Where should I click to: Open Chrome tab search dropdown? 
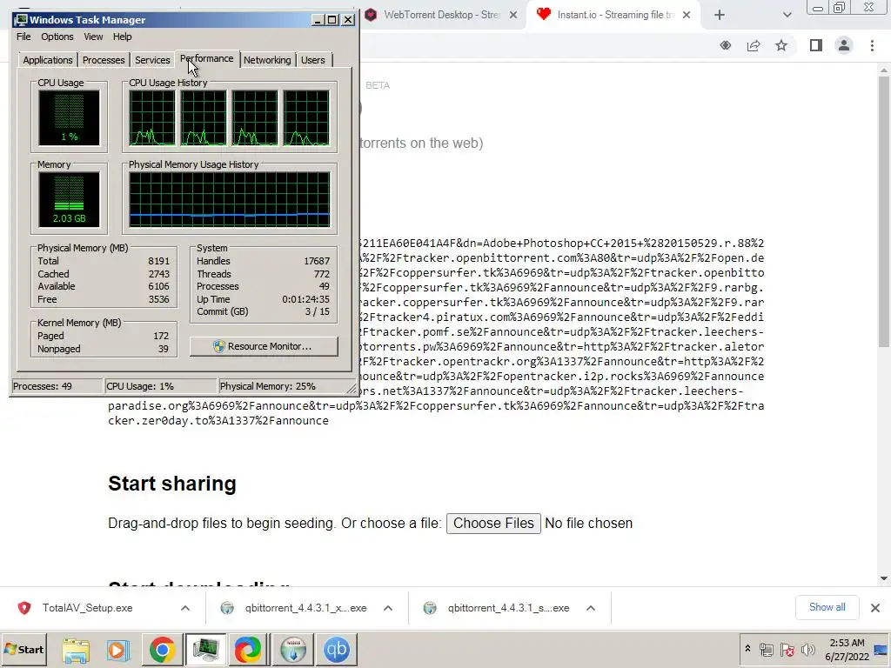787,15
